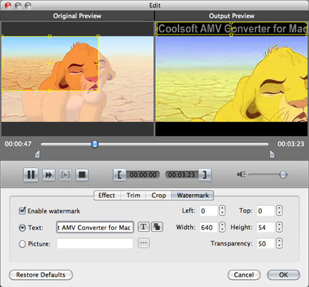Screen dimensions: 309x287
Task: Click Restore Defaults button
Action: [x=41, y=275]
